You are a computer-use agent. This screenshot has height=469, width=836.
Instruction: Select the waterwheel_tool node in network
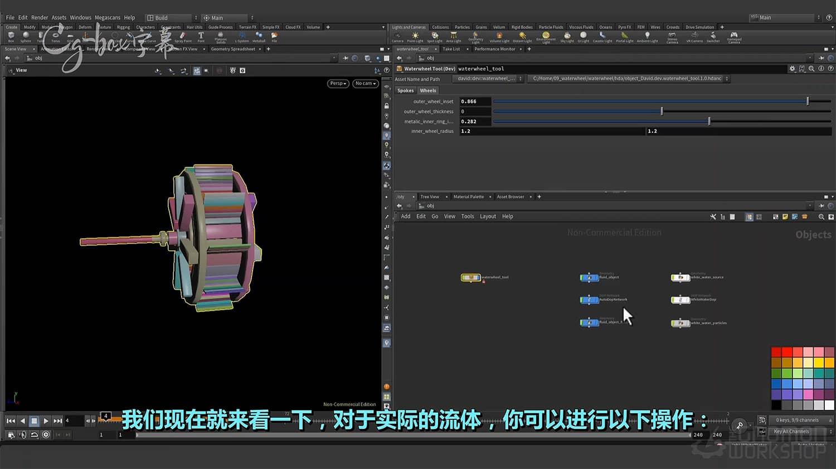[x=471, y=277]
